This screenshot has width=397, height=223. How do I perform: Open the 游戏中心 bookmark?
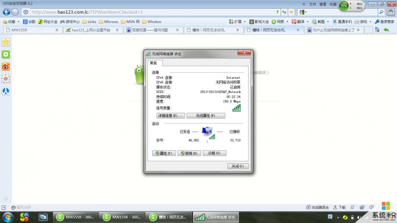(70, 22)
